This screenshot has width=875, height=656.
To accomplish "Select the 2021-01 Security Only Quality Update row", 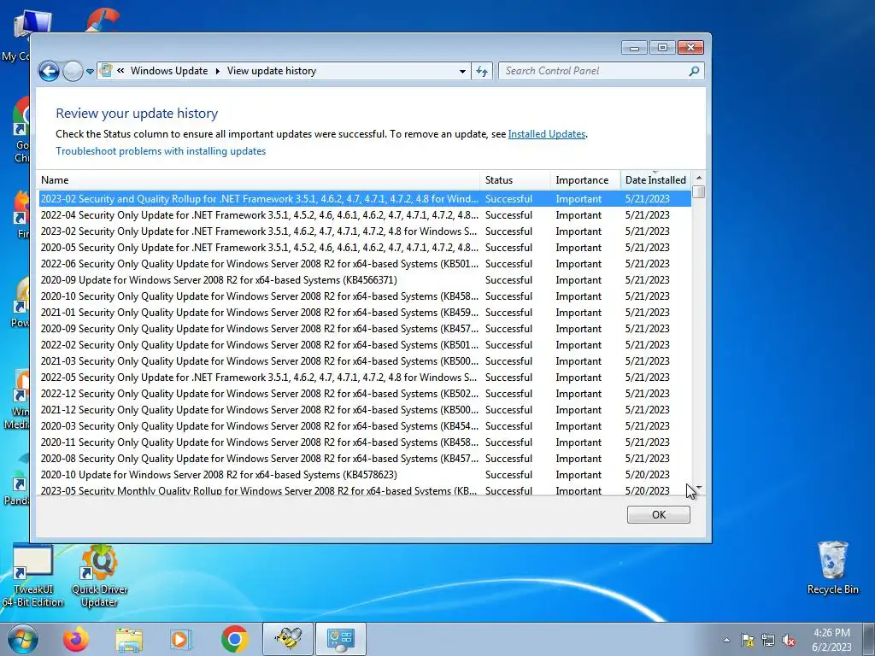I will (x=365, y=313).
